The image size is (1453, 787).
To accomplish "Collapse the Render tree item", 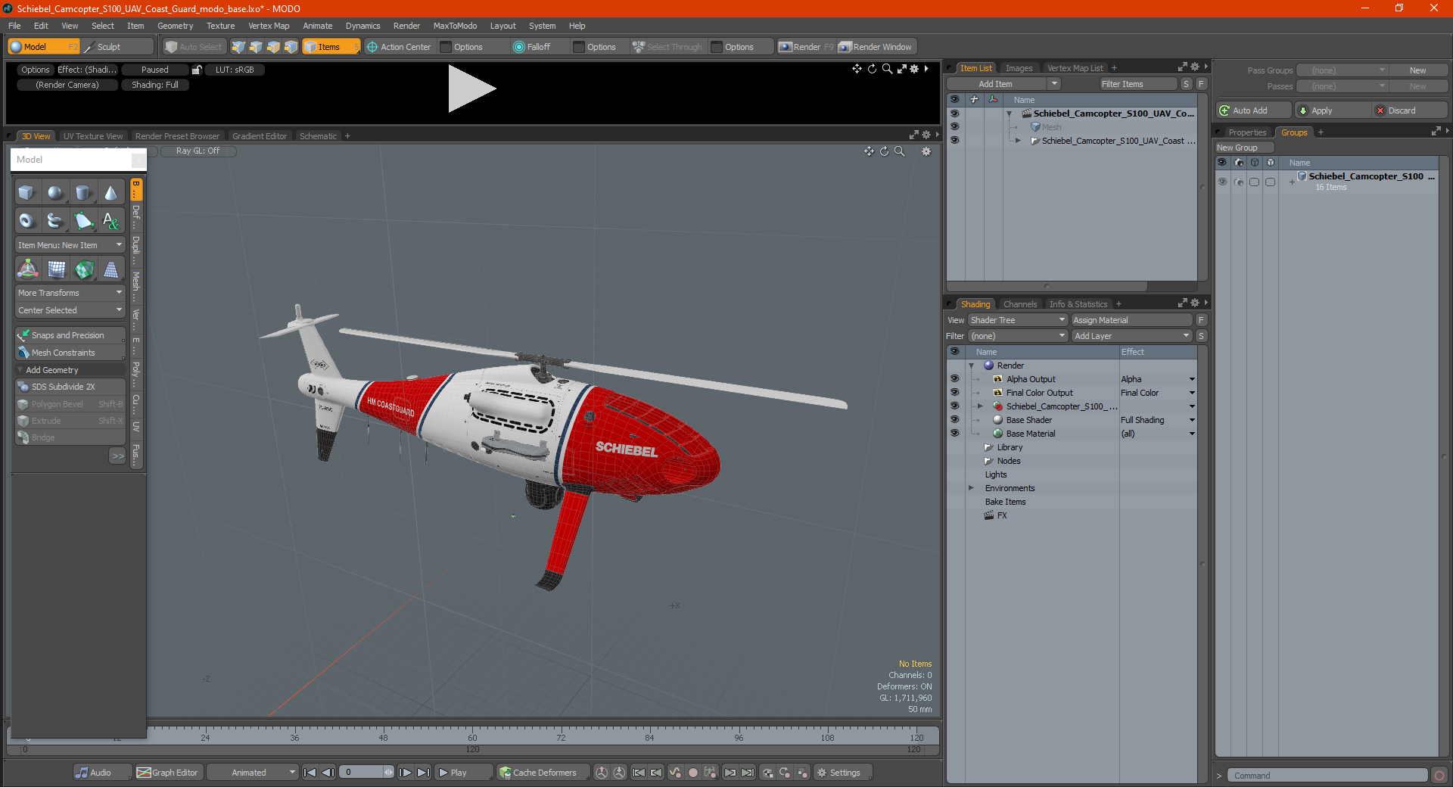I will click(972, 366).
